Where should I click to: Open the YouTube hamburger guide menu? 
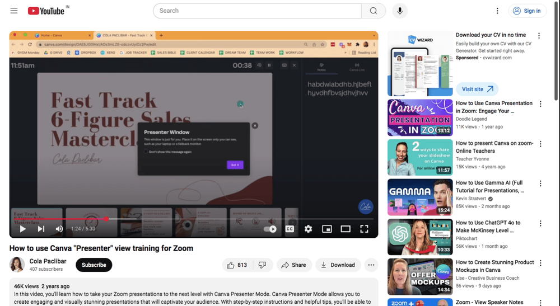14,11
